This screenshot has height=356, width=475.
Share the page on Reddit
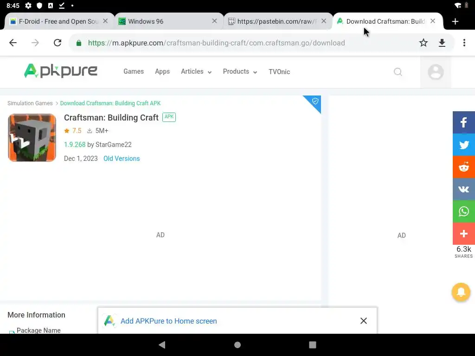click(464, 167)
